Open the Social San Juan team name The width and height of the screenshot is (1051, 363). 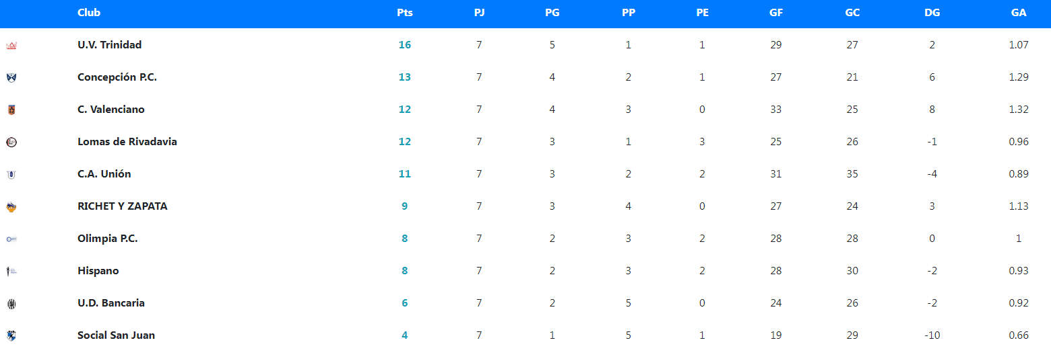[116, 335]
